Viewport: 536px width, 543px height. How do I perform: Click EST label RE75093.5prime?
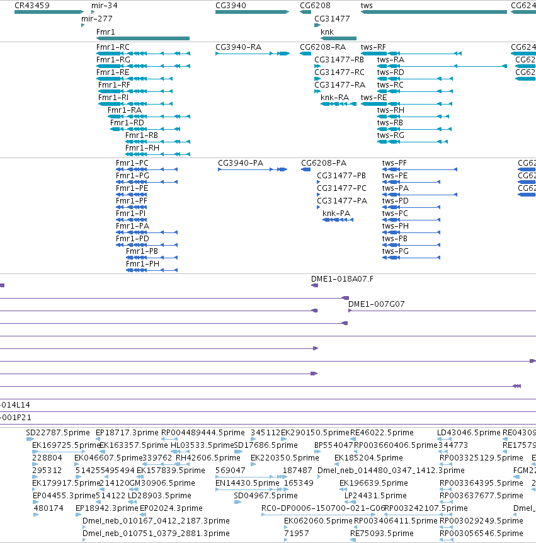pos(382,534)
